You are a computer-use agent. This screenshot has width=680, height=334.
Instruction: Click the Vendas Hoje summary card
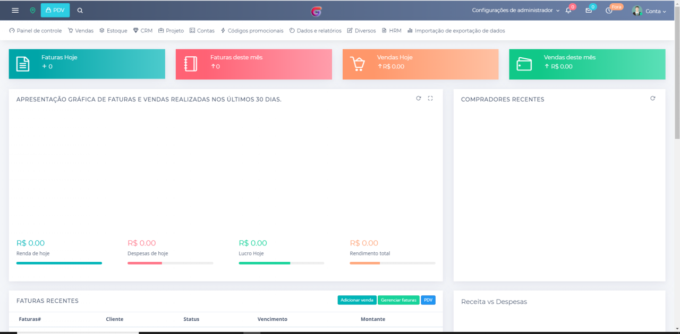pyautogui.click(x=420, y=64)
